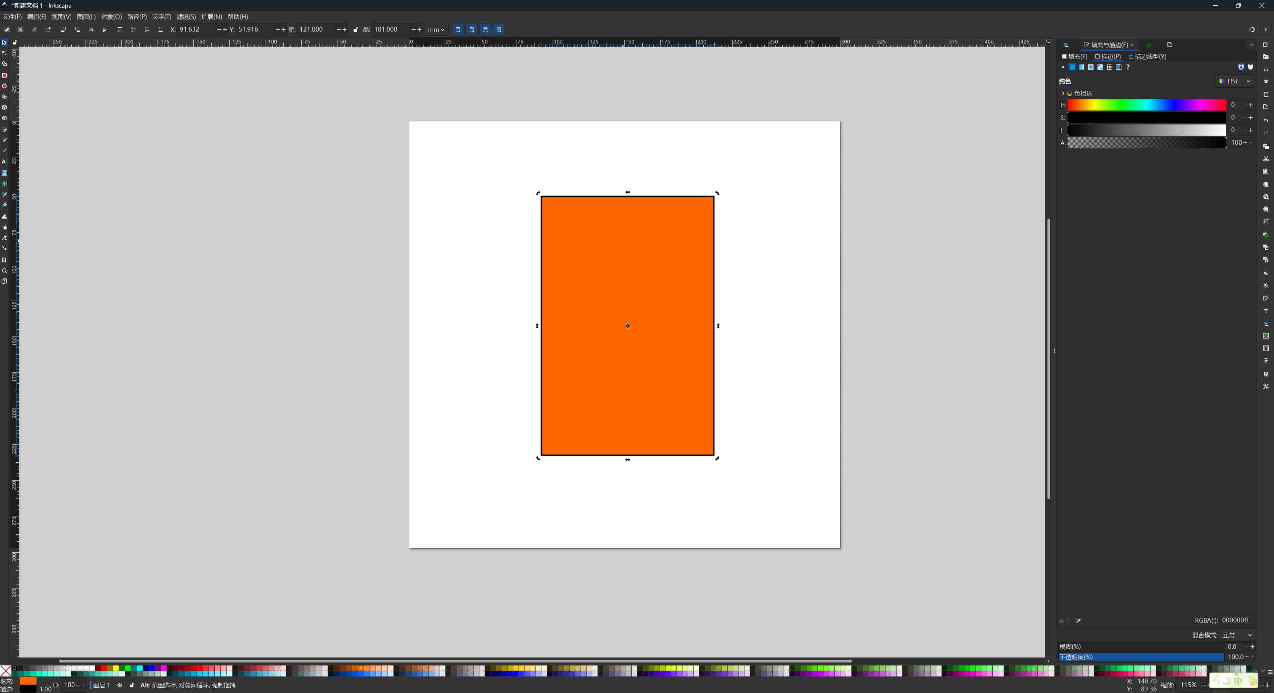Choose pattern paint type
This screenshot has width=1274, height=693.
[x=1109, y=67]
